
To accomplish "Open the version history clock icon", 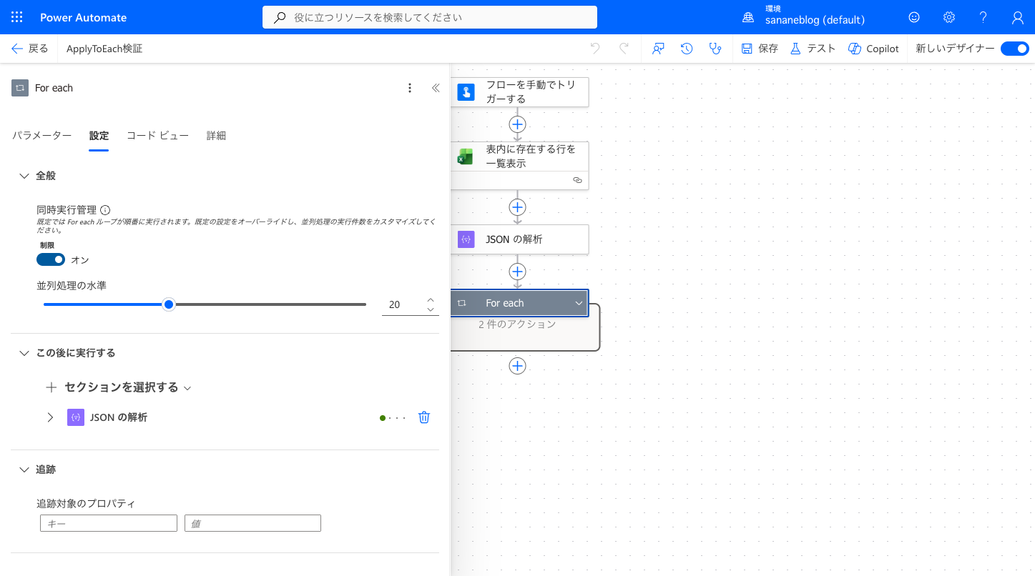I will click(x=687, y=49).
